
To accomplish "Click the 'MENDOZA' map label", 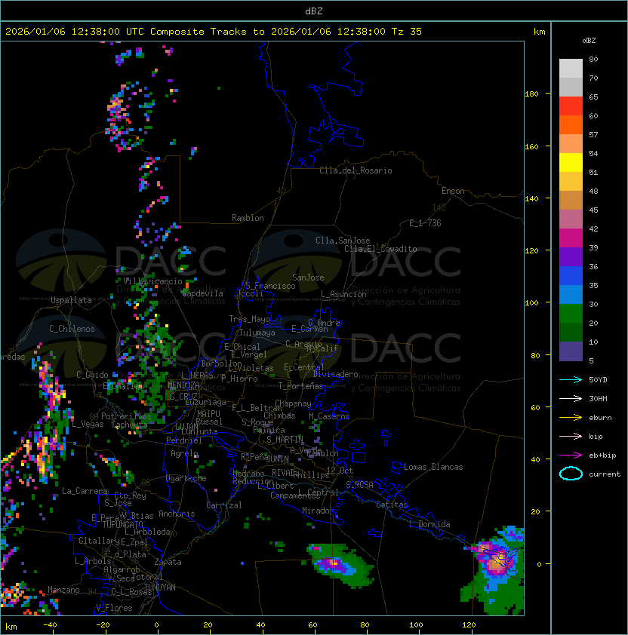I will pos(183,385).
